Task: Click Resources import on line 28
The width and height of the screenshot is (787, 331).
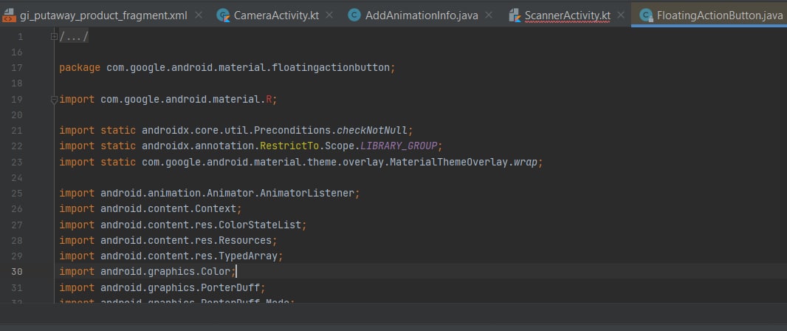Action: click(245, 241)
